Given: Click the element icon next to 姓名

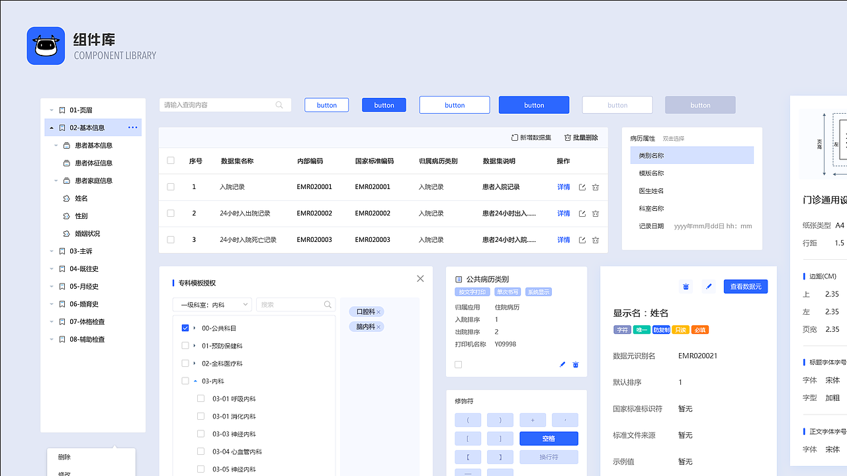Looking at the screenshot, I should pyautogui.click(x=66, y=198).
